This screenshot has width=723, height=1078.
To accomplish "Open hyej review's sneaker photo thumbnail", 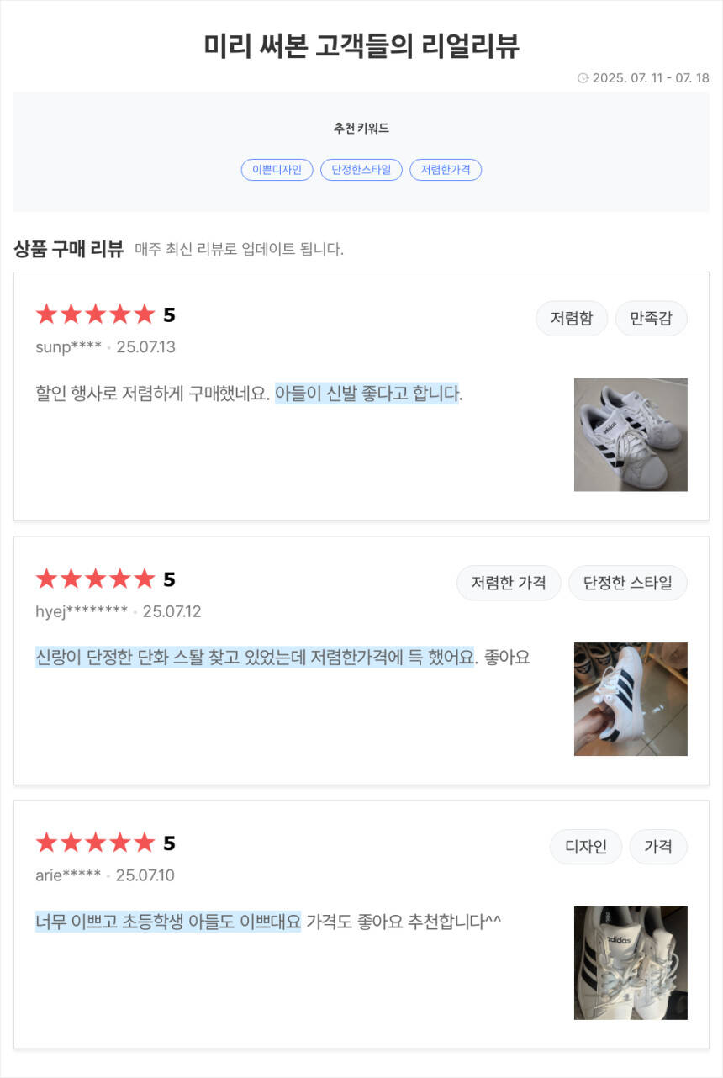I will coord(631,699).
